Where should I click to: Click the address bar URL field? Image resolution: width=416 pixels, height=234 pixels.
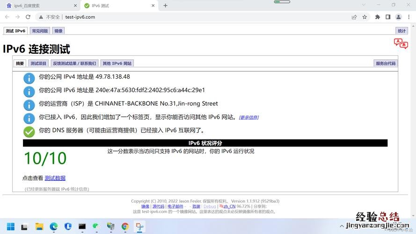coord(187,17)
